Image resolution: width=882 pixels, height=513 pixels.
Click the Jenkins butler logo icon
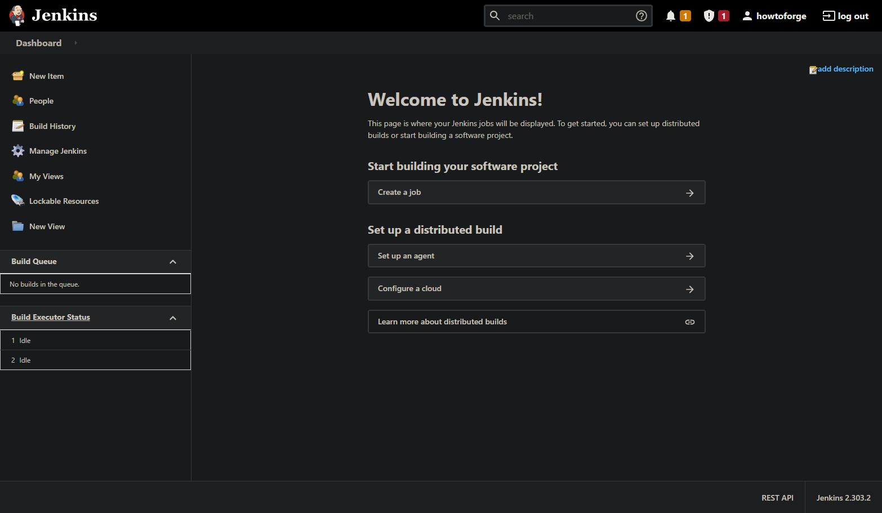(x=17, y=16)
